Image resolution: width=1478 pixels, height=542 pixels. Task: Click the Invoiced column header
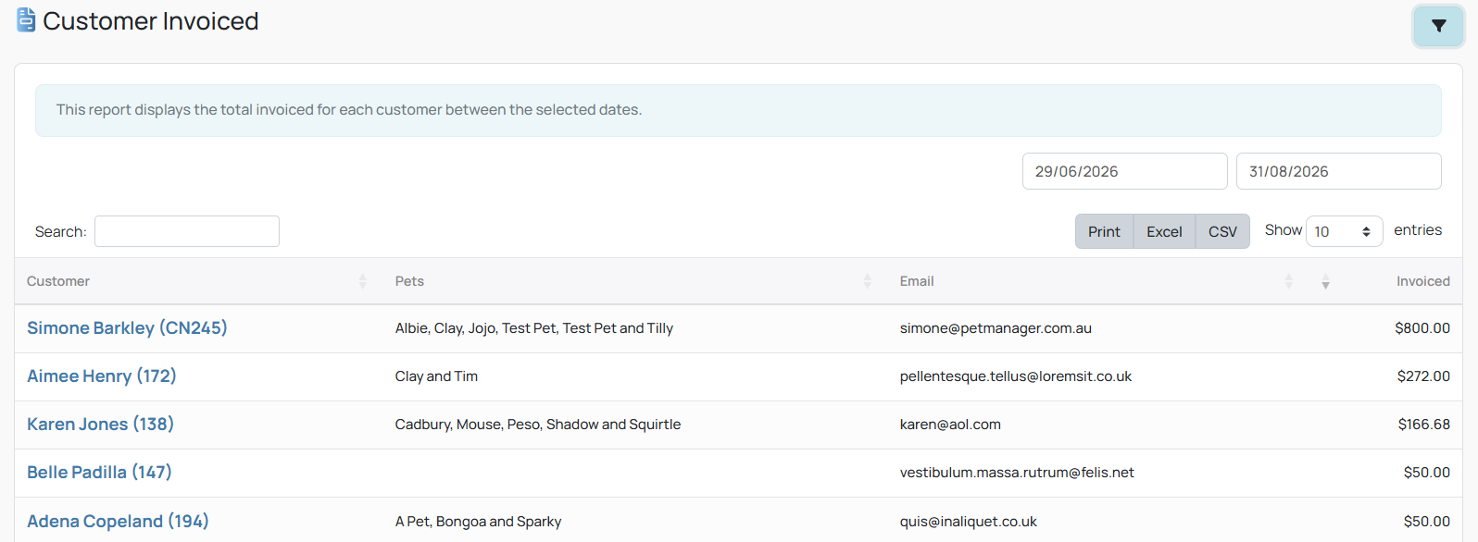(x=1422, y=281)
